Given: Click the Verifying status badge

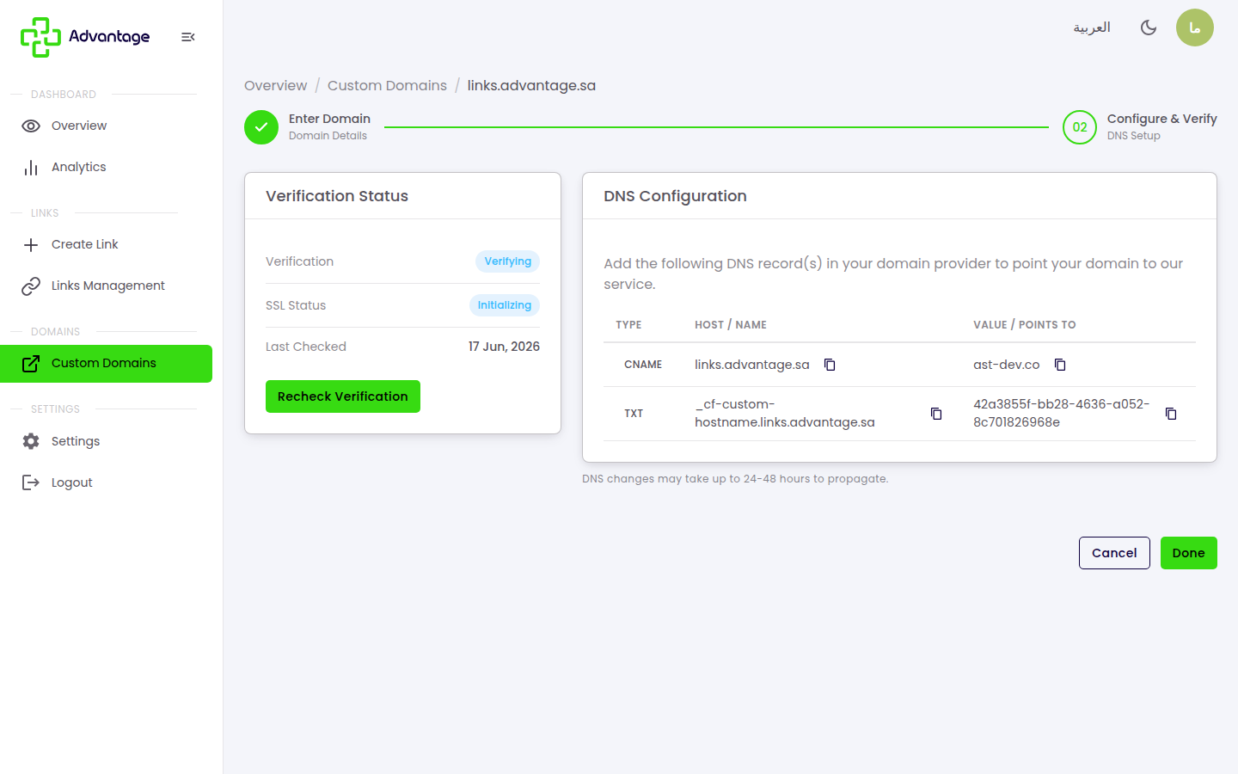Looking at the screenshot, I should [x=508, y=261].
